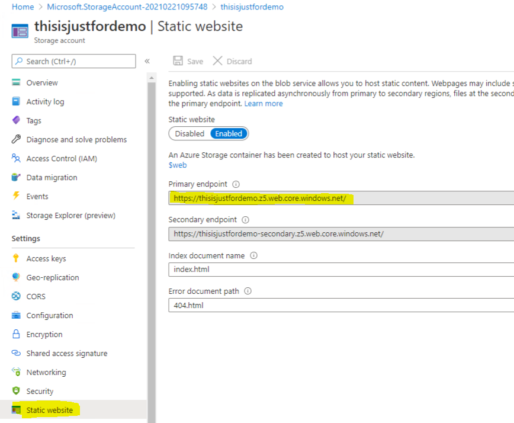Click the Overview icon in the sidebar
Image resolution: width=514 pixels, height=423 pixels.
pyautogui.click(x=16, y=82)
